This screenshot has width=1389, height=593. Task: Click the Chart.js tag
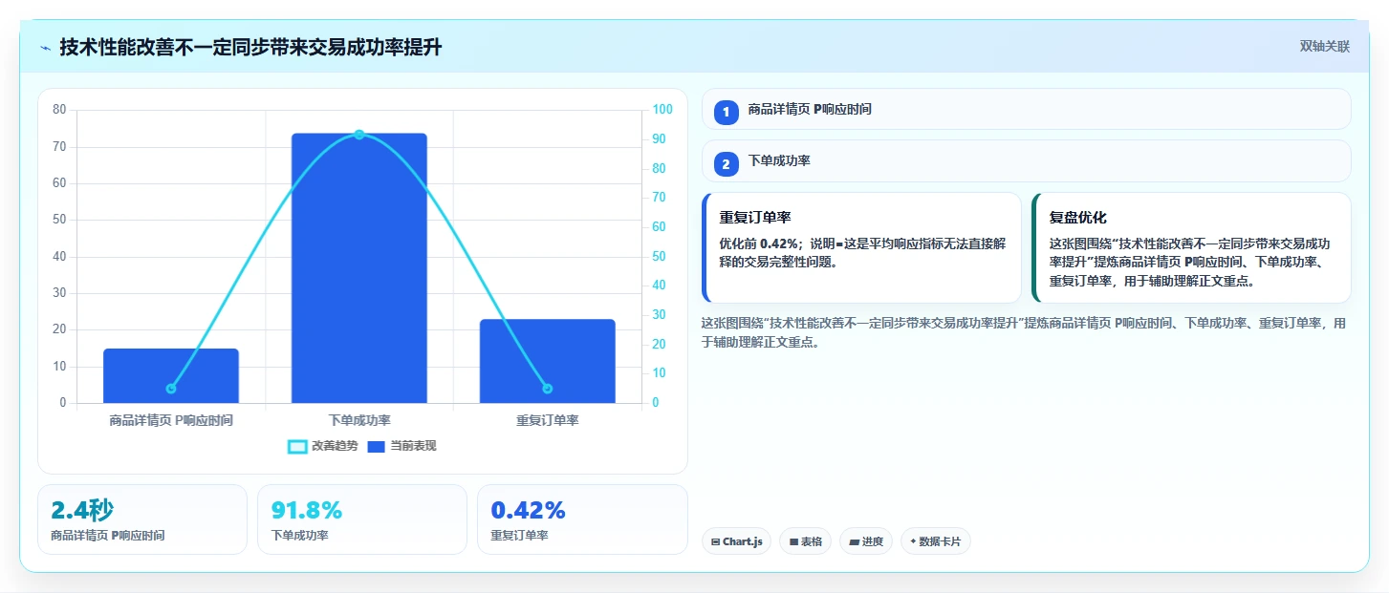736,541
